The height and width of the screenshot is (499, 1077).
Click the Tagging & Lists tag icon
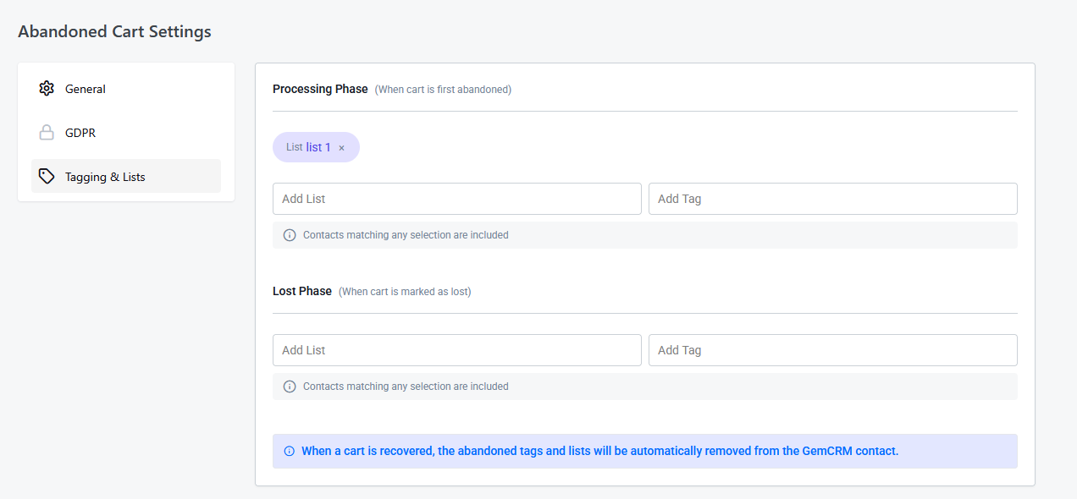point(47,177)
